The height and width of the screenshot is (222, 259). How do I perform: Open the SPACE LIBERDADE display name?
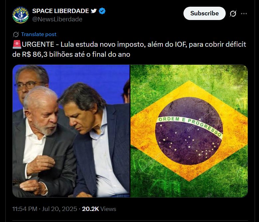[x=61, y=11]
